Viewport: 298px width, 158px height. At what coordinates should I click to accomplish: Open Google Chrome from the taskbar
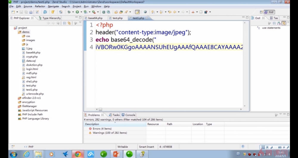(x=78, y=154)
